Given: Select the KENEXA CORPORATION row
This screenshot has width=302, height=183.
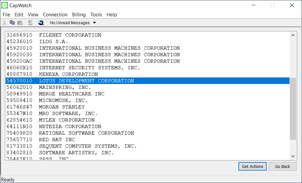Looking at the screenshot, I should pyautogui.click(x=147, y=74).
